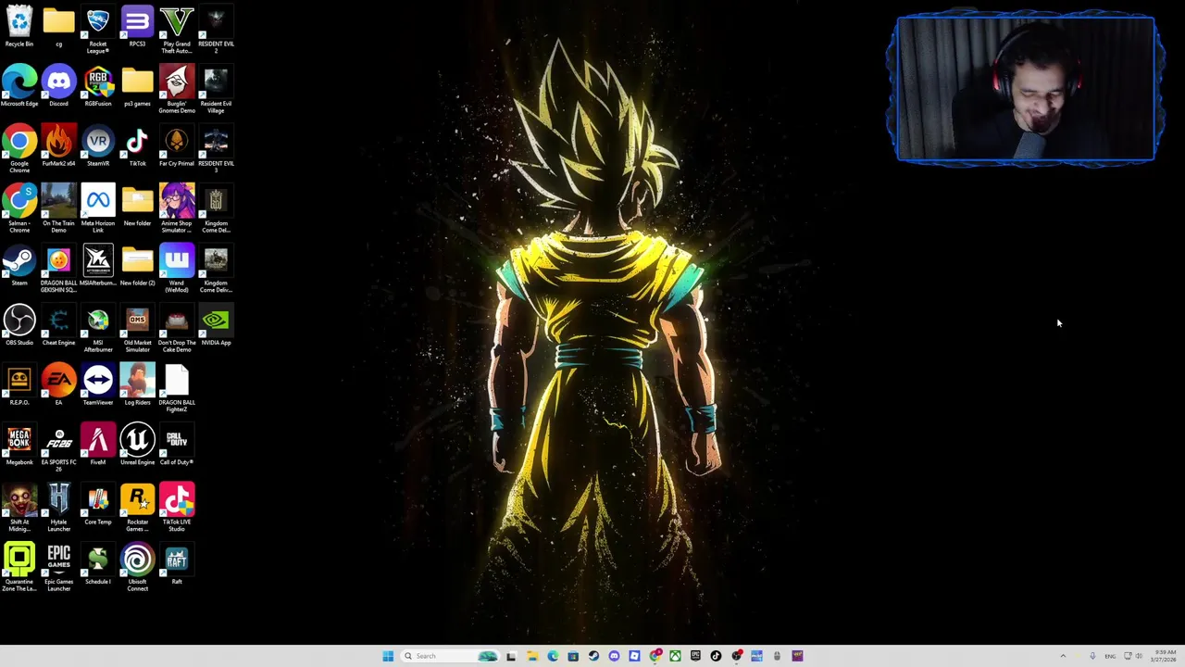Open Core Temp desktop shortcut

pos(98,505)
